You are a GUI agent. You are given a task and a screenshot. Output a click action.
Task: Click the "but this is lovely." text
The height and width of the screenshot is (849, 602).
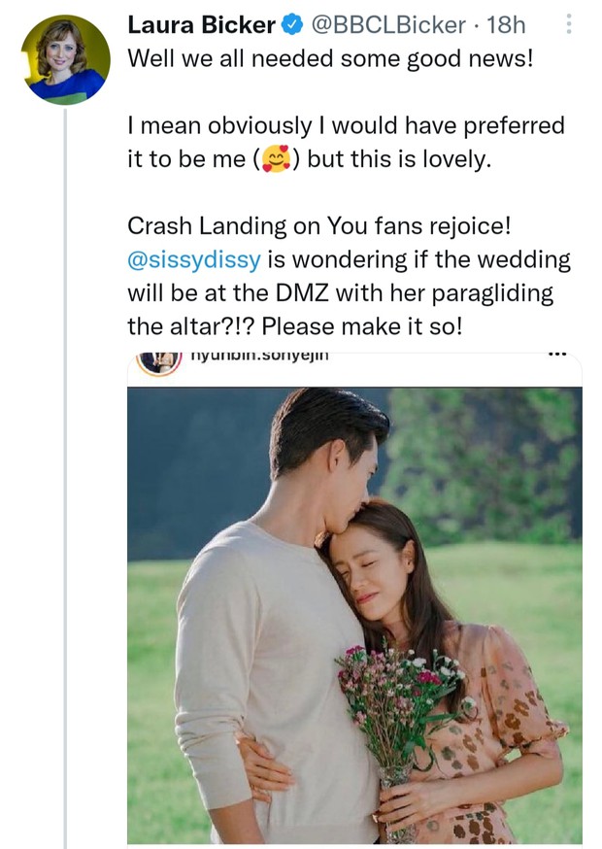400,159
